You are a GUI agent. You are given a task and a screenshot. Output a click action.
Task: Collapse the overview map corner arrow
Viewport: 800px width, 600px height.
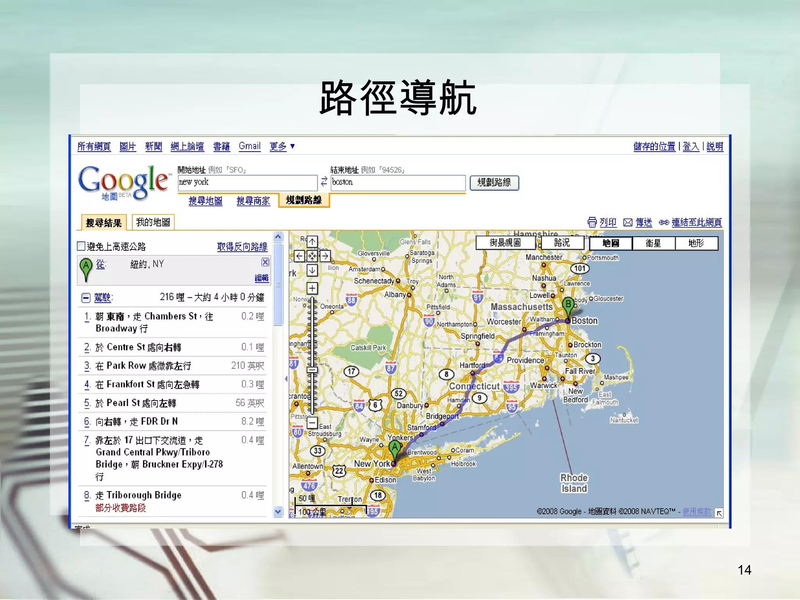[719, 513]
